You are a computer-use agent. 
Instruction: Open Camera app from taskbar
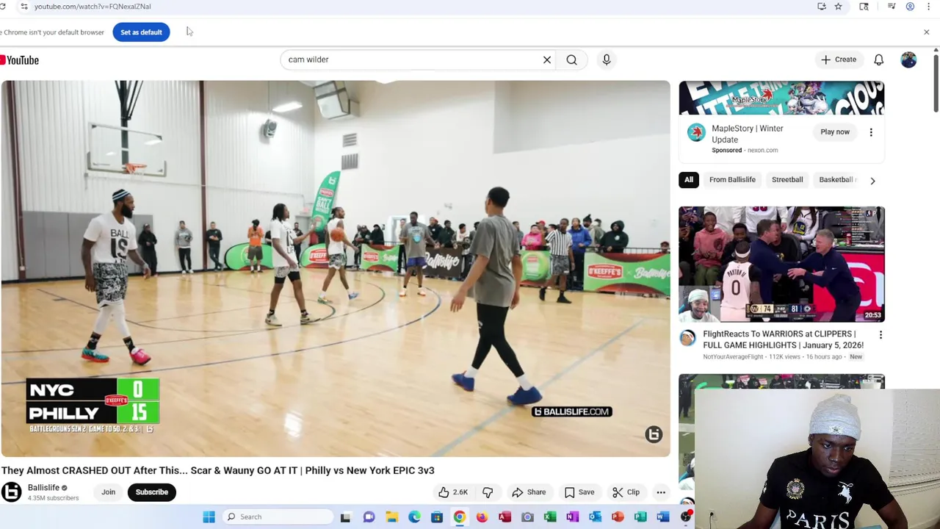pos(527,517)
